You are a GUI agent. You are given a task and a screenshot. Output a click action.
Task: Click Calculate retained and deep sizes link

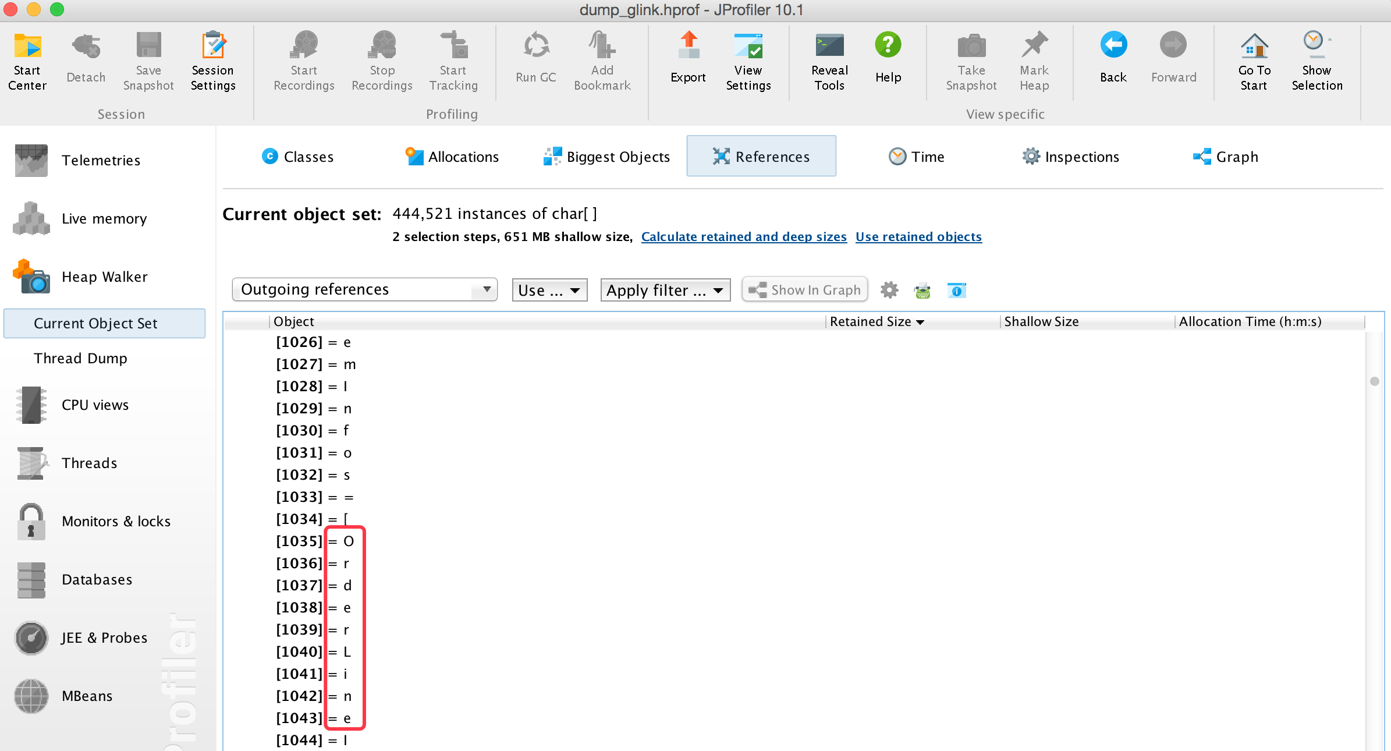(x=743, y=236)
